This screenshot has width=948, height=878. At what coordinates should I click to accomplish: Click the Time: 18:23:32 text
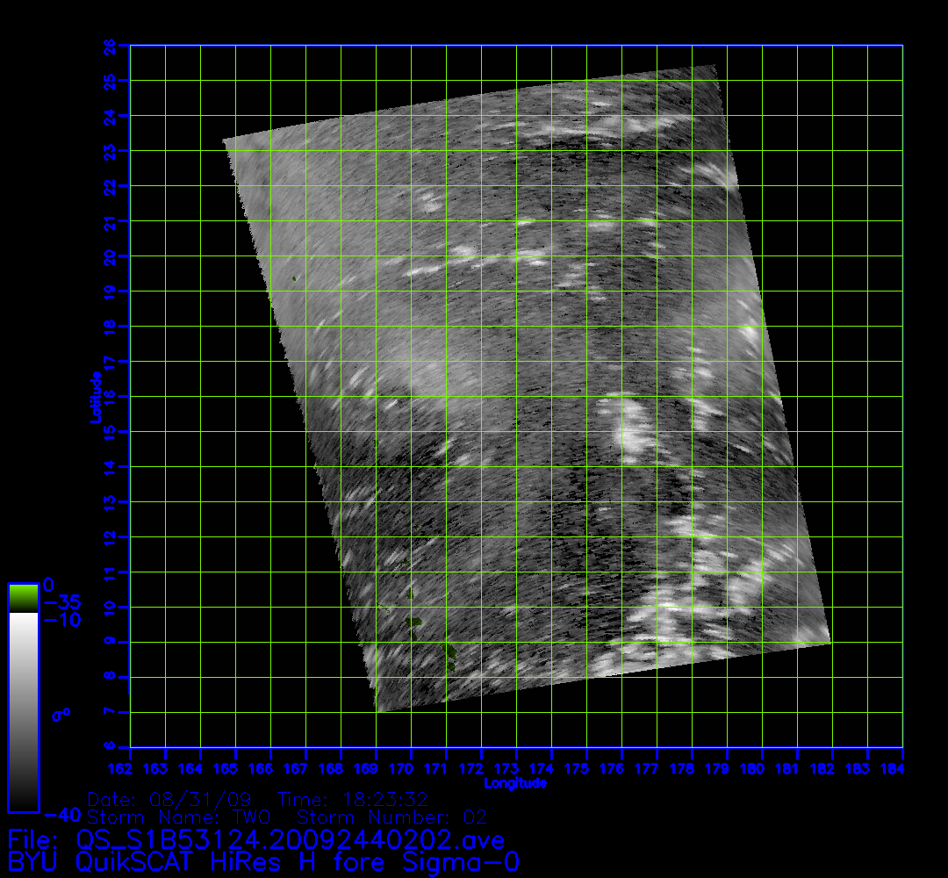(352, 800)
